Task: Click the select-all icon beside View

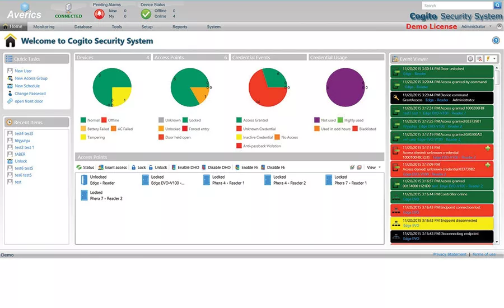Action: tap(352, 167)
